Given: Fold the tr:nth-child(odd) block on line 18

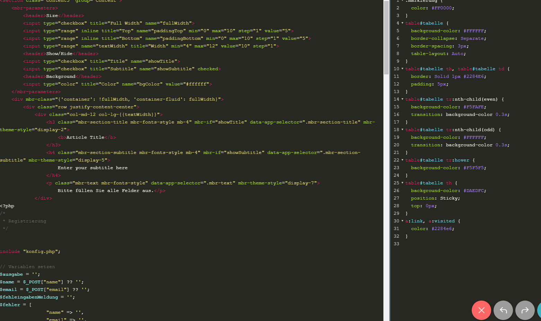Looking at the screenshot, I should [402, 130].
